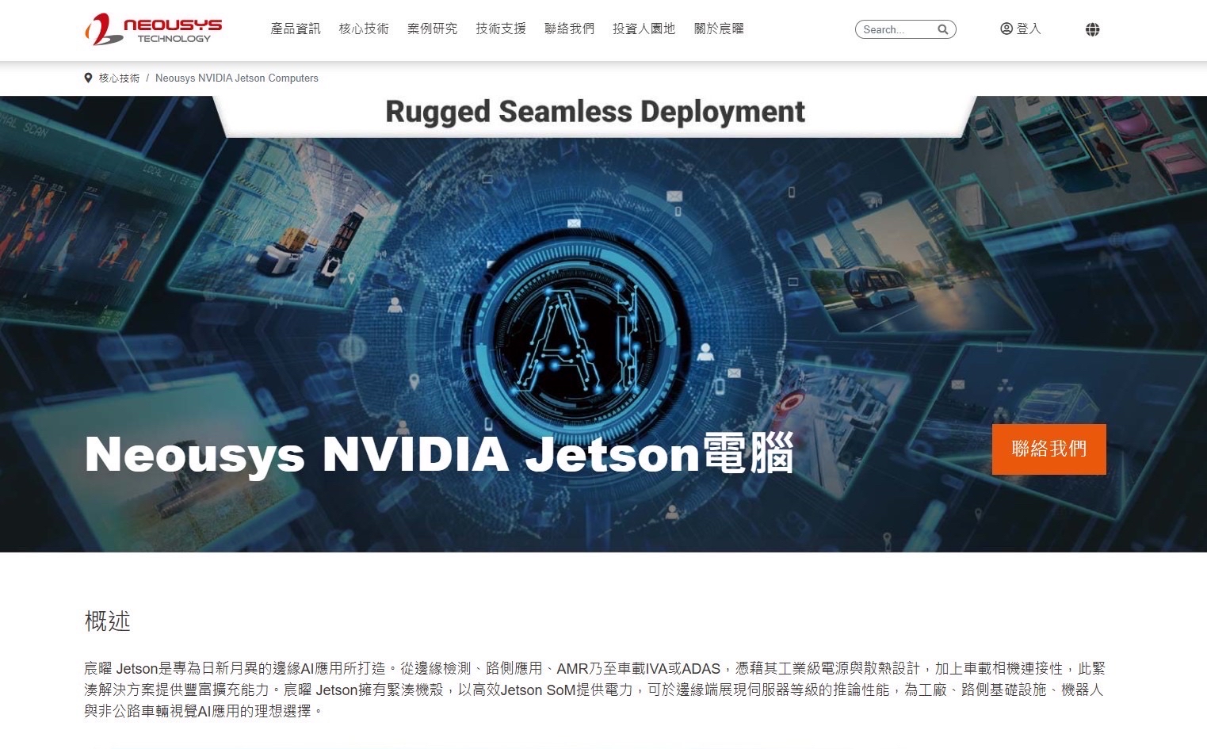Open the globe language selector
This screenshot has width=1207, height=749.
1092,29
